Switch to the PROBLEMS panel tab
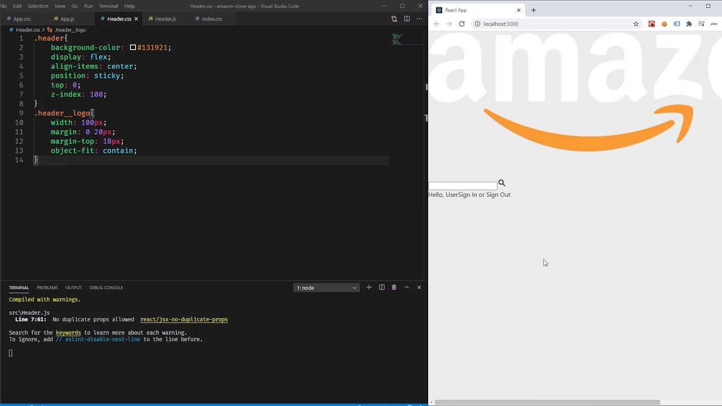This screenshot has height=406, width=722. tap(47, 288)
